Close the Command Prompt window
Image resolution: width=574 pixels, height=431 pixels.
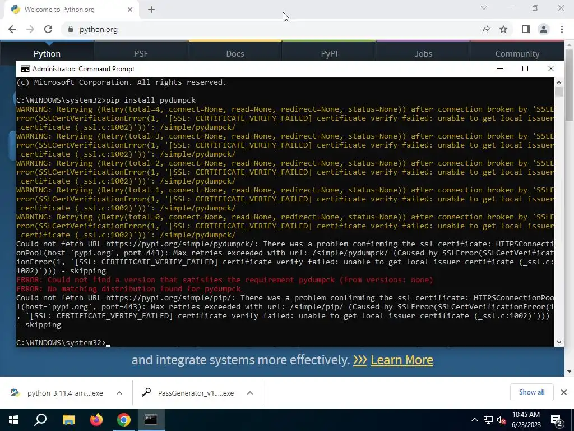(550, 68)
